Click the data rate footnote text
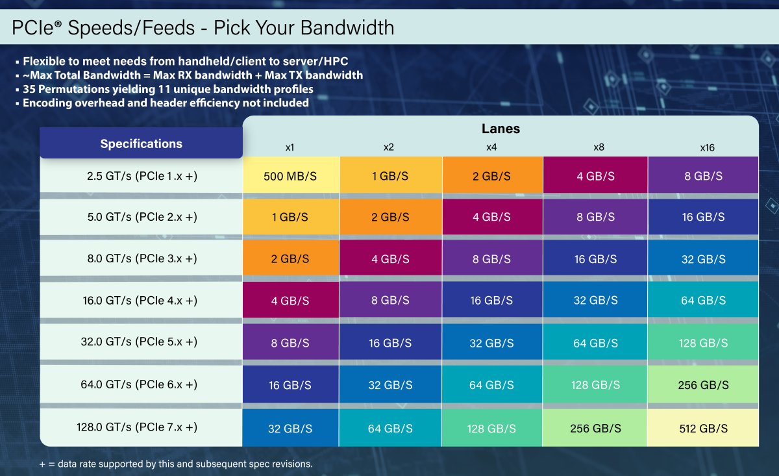The height and width of the screenshot is (476, 779). click(176, 464)
